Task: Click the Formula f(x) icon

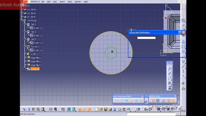Action: [x=146, y=109]
